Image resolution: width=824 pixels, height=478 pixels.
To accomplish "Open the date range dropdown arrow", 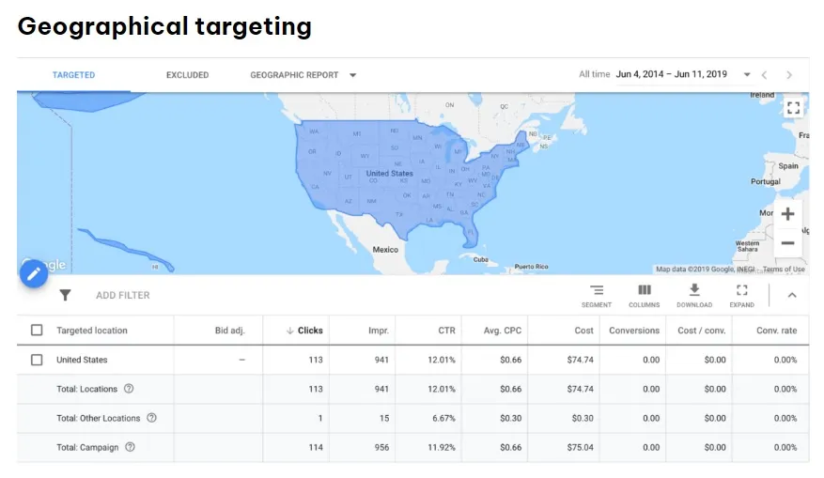I will coord(747,74).
